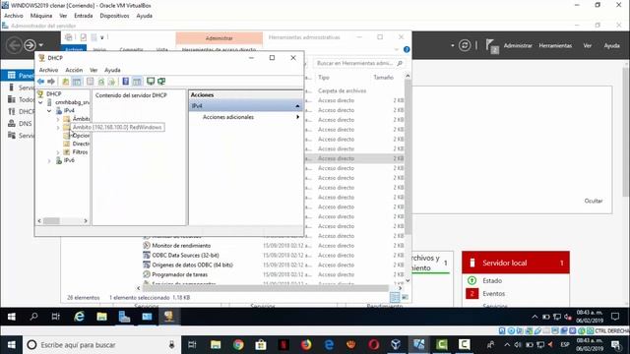The image size is (630, 354).
Task: Click the Properties icon in DHCP toolbar
Action: tap(91, 82)
